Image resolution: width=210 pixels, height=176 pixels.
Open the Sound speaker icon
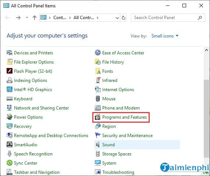(98, 144)
